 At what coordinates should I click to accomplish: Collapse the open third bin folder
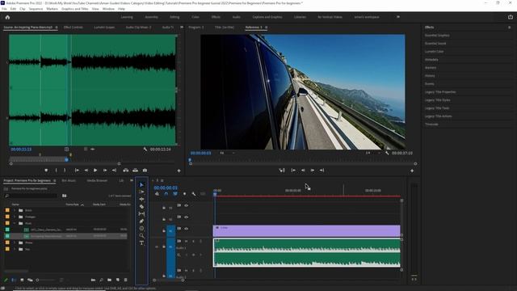click(x=15, y=223)
